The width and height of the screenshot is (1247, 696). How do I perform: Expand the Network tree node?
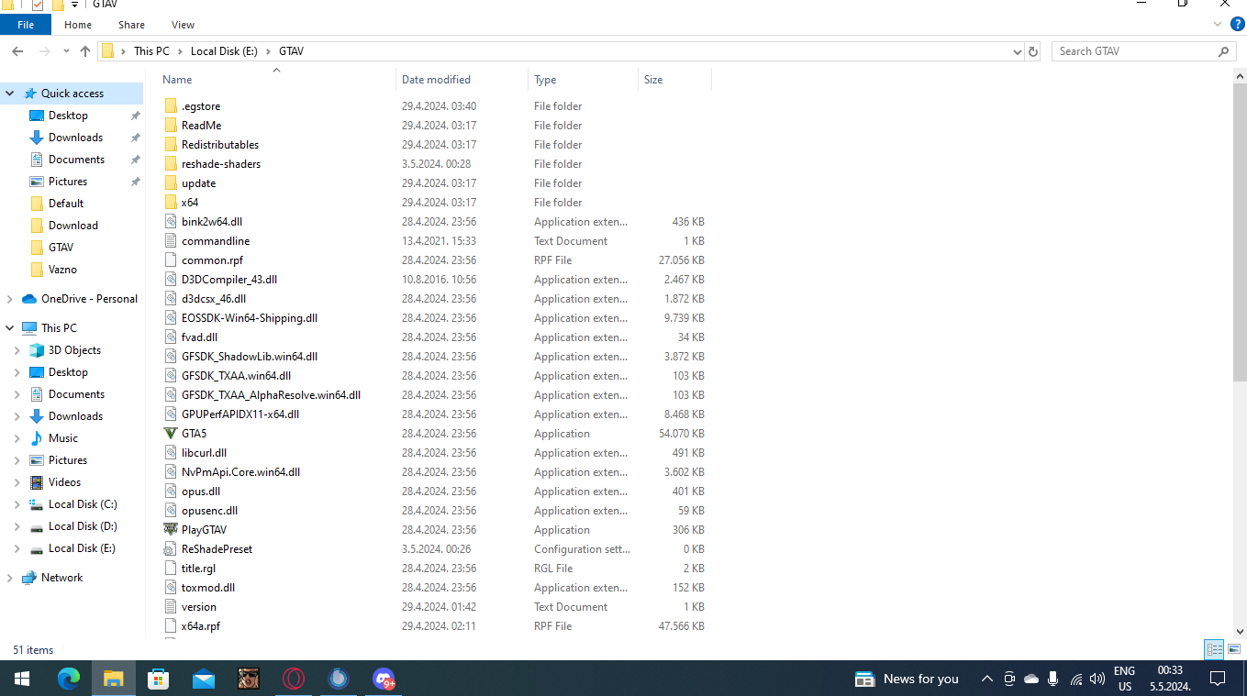tap(10, 578)
